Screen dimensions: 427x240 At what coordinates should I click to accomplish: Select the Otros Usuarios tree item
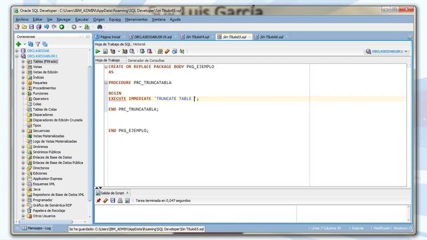44,216
